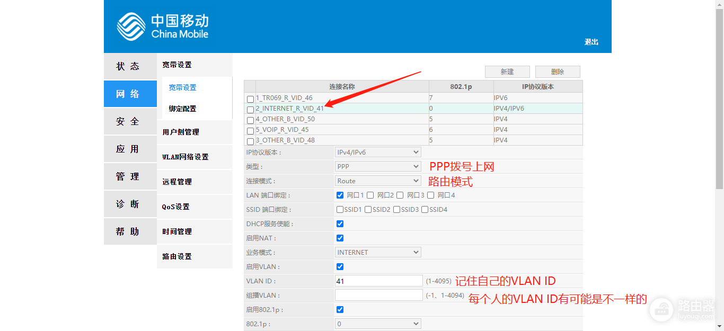Open the 状态 status menu
Viewport: 724px width, 331px height.
click(x=128, y=66)
